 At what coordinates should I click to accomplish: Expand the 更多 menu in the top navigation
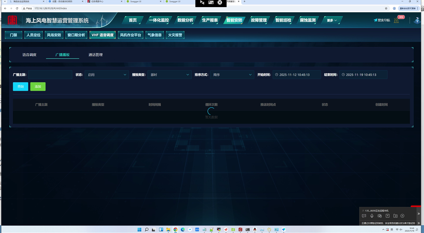click(331, 20)
